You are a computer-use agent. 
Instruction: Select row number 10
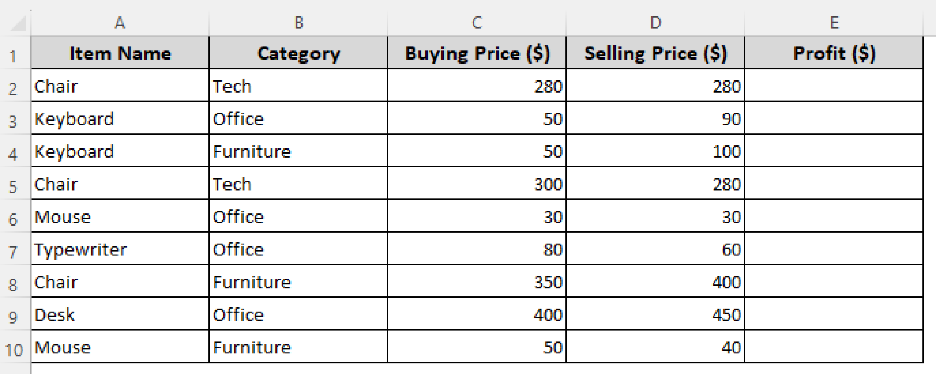coord(12,347)
